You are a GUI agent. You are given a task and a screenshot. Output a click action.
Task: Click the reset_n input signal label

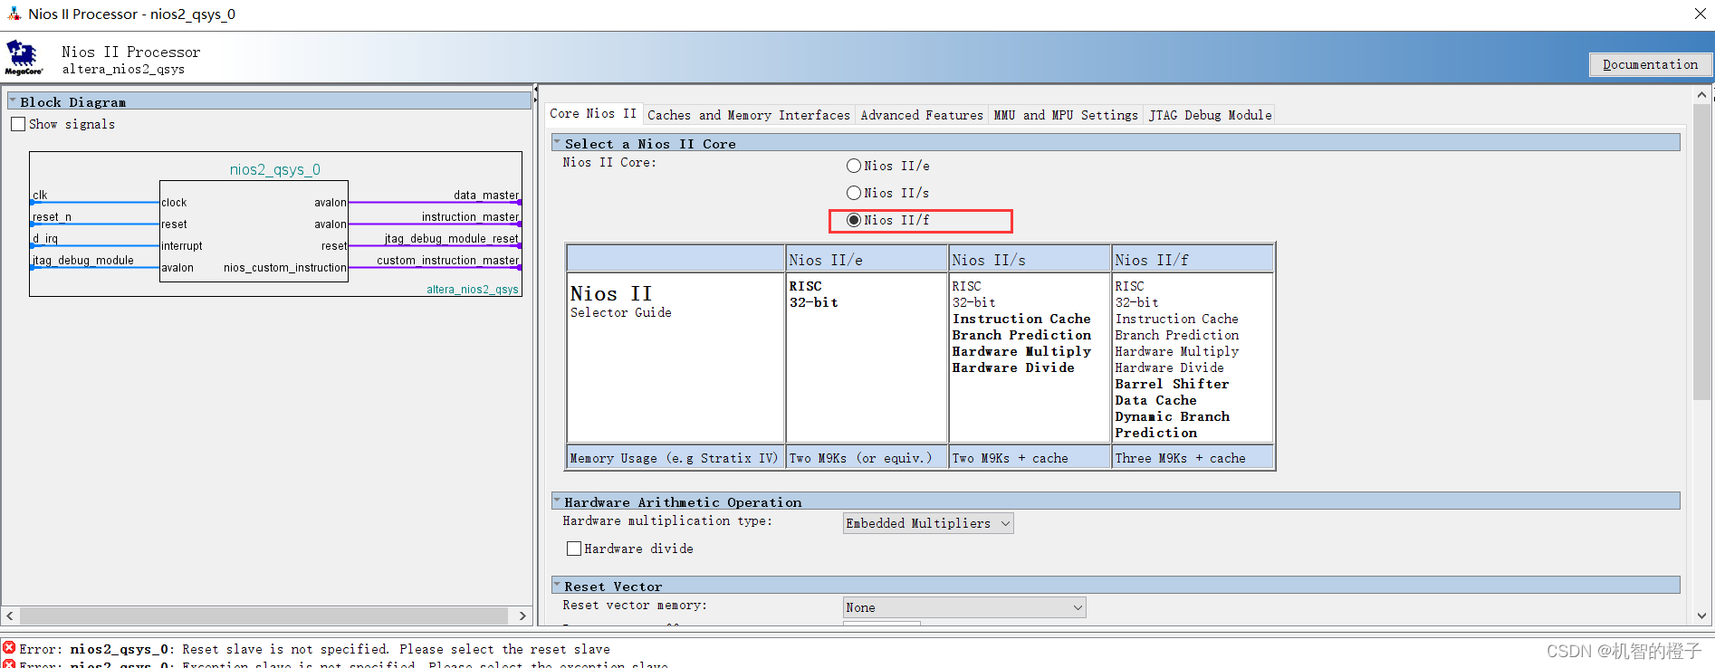point(52,217)
